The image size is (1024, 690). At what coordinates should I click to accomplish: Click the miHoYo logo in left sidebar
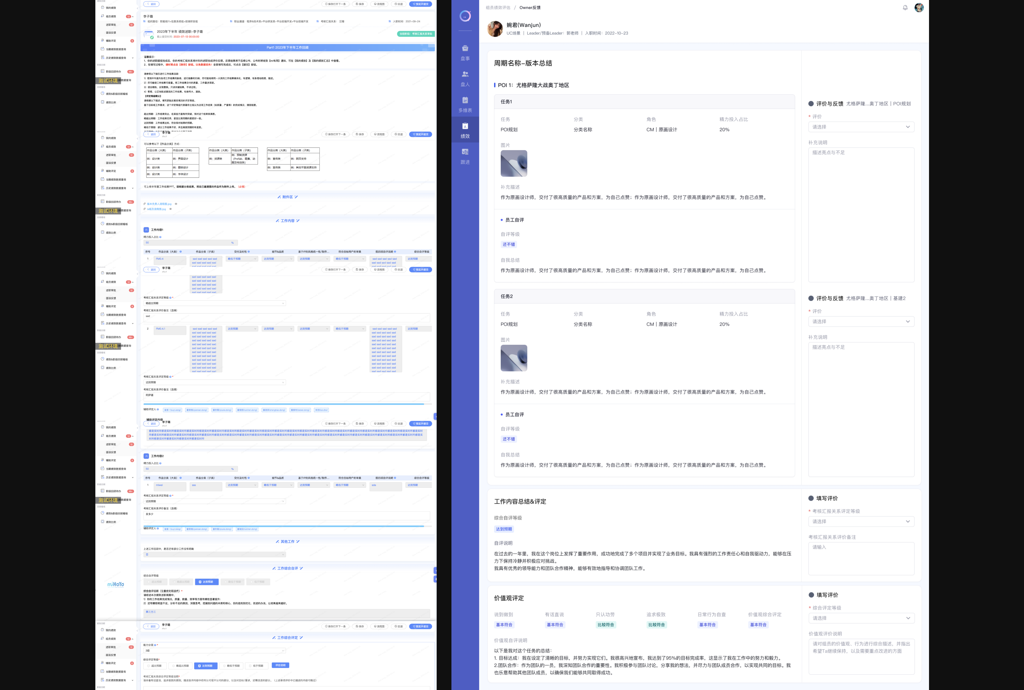coord(116,584)
